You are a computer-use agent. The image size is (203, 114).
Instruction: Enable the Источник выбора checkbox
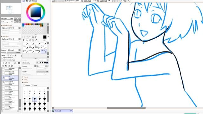point(2,60)
